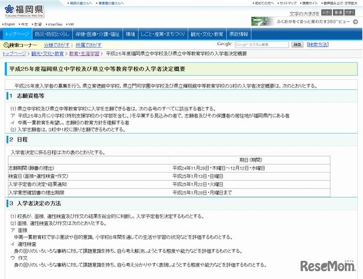
Task: Set text size to 普通
Action: coord(338,12)
